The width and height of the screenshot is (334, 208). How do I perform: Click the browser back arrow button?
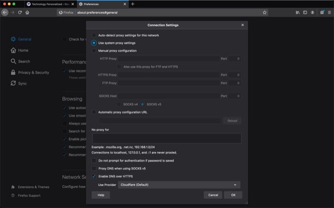click(x=5, y=12)
